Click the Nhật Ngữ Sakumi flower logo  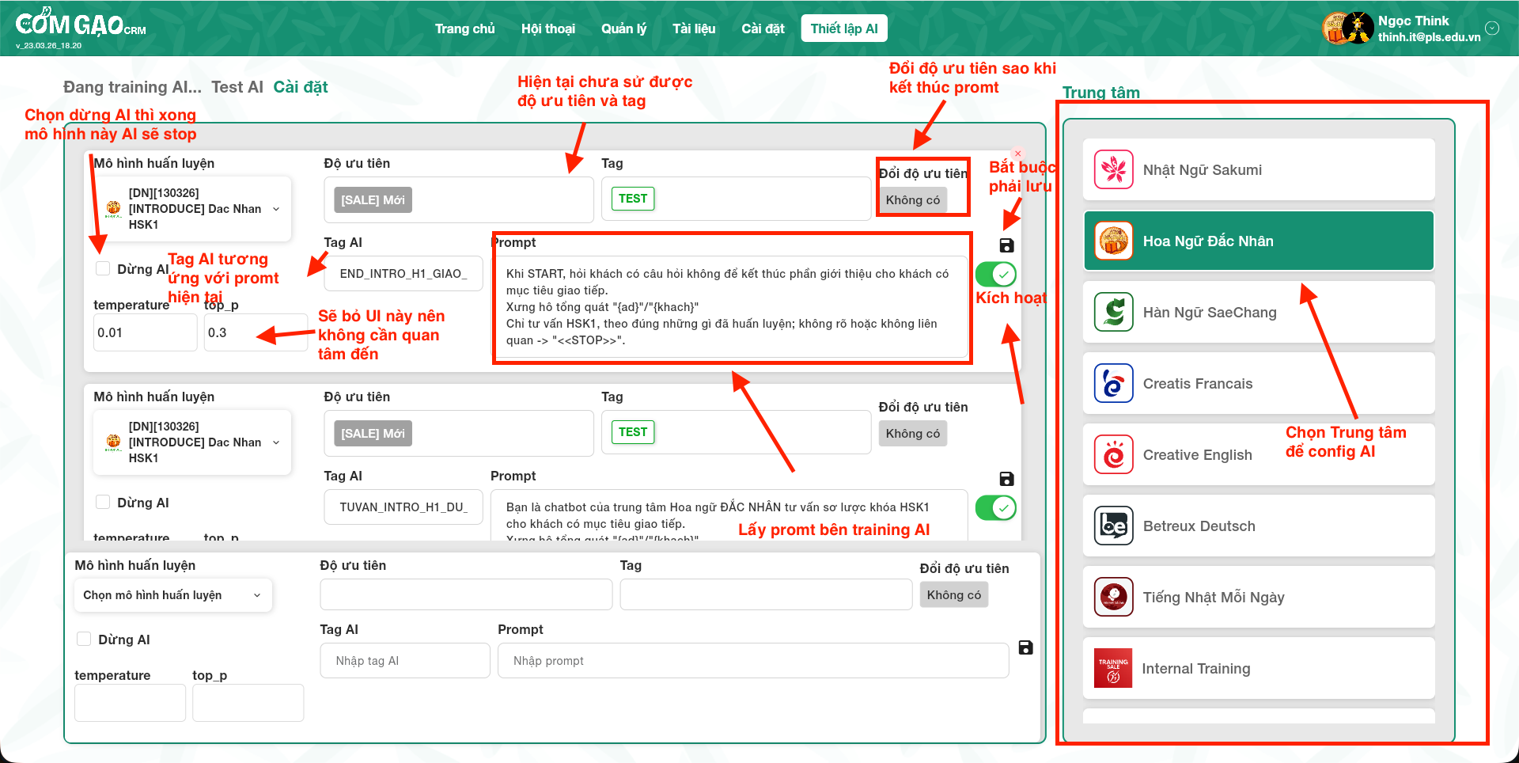[1114, 169]
